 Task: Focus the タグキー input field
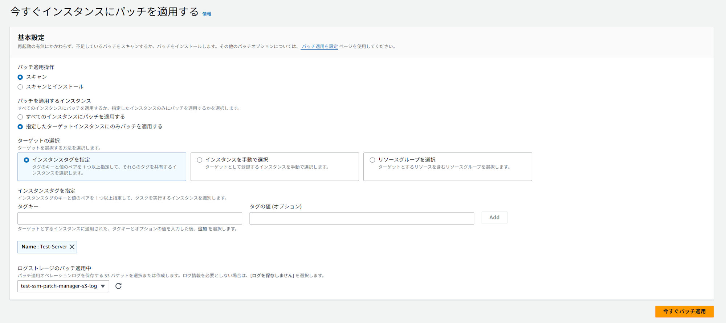[130, 218]
